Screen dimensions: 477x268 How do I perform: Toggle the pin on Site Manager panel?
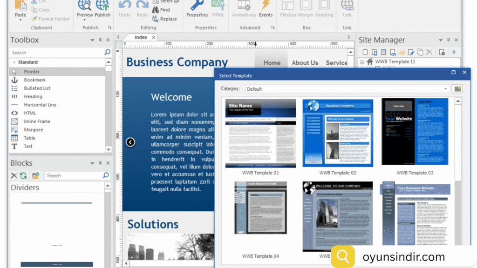(449, 40)
